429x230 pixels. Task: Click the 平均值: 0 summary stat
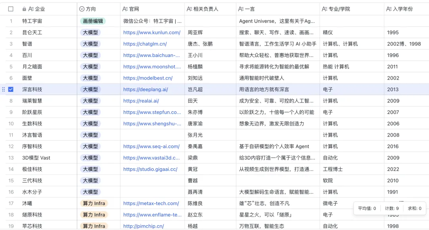pos(367,209)
